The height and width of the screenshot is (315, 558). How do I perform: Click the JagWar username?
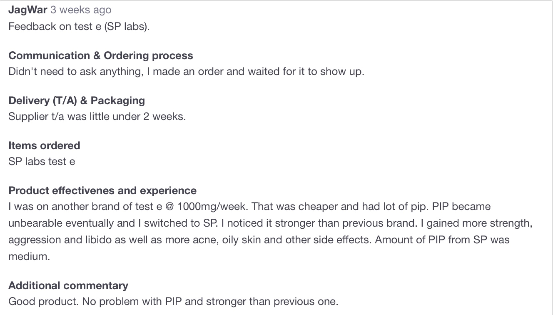[27, 10]
